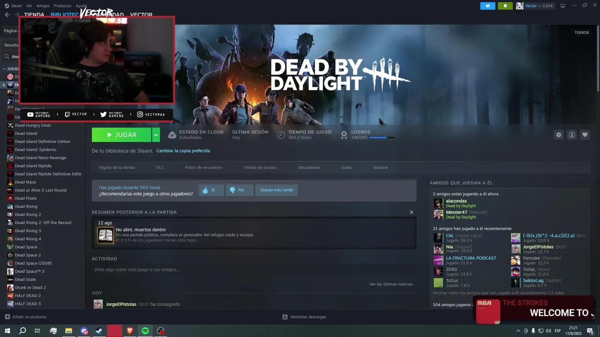
Task: Click alacondax friend avatar
Action: (x=438, y=203)
